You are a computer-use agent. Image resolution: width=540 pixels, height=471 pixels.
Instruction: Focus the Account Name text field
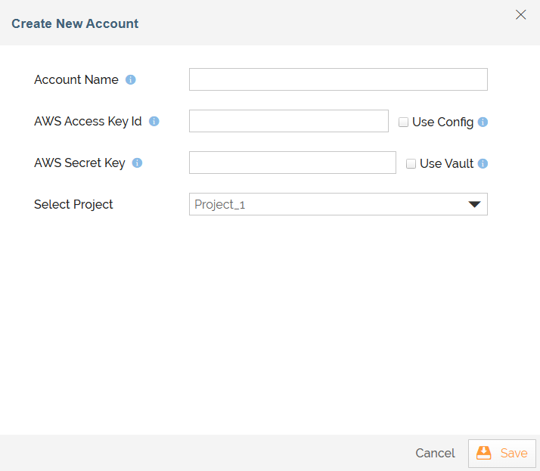point(338,79)
